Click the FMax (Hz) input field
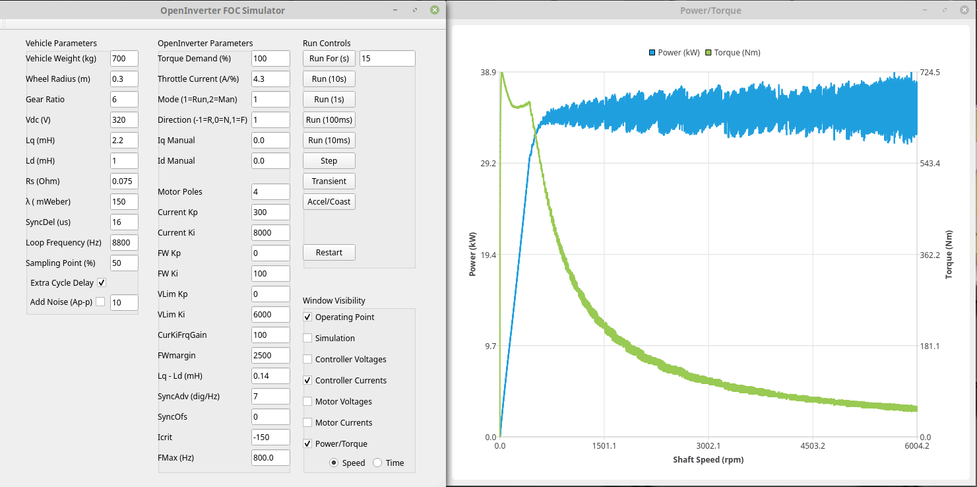The width and height of the screenshot is (977, 487). pyautogui.click(x=270, y=458)
